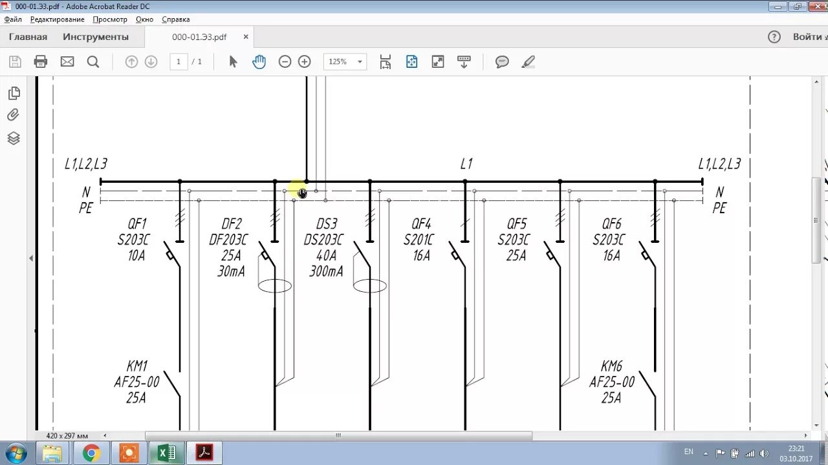Image resolution: width=828 pixels, height=465 pixels.
Task: Click the read mode download-style icon
Action: click(464, 62)
